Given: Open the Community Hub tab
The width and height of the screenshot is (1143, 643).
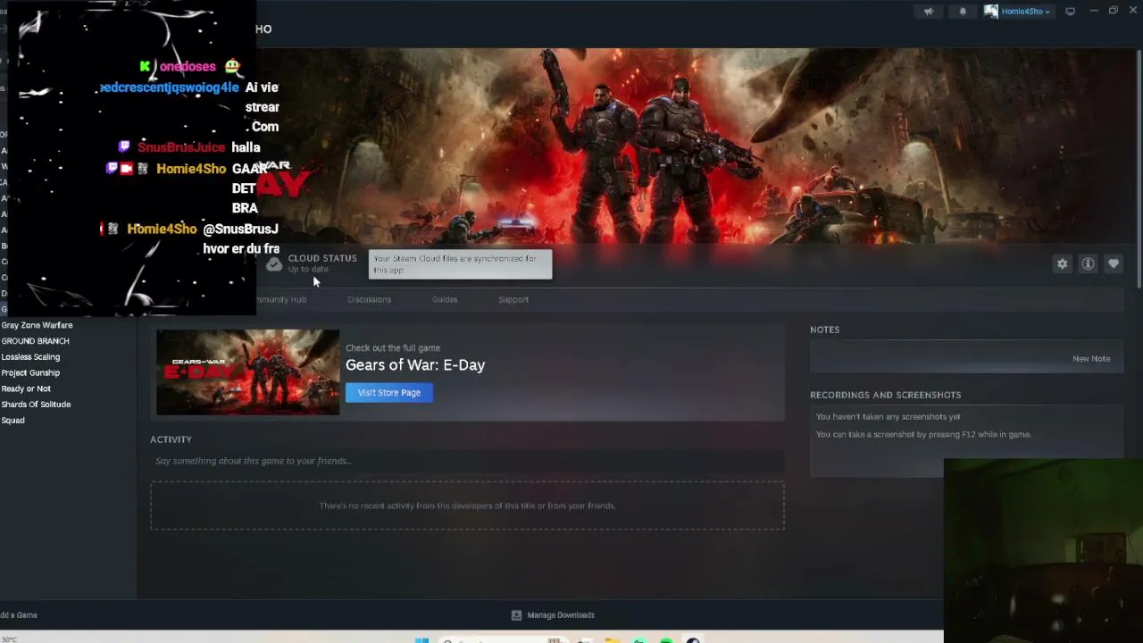Looking at the screenshot, I should 281,299.
